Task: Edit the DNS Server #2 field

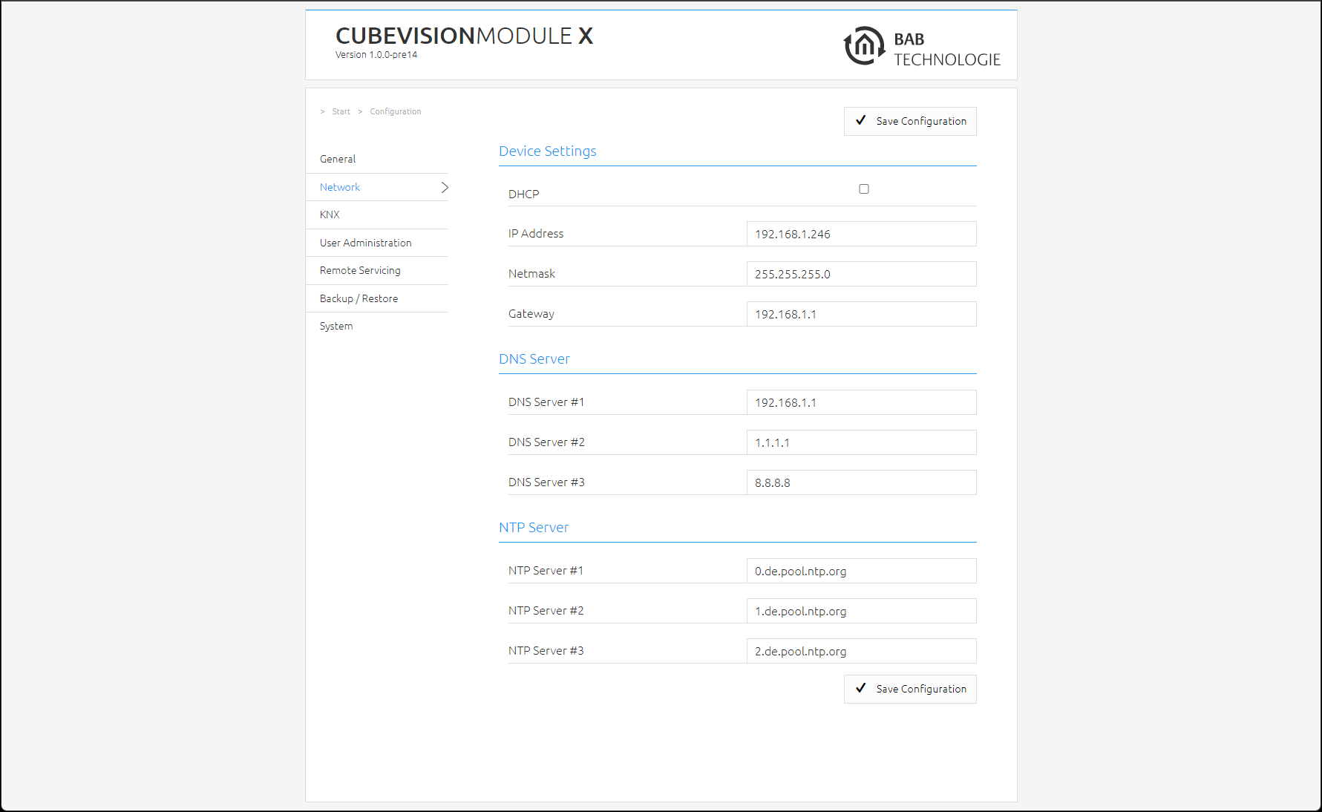Action: 861,442
